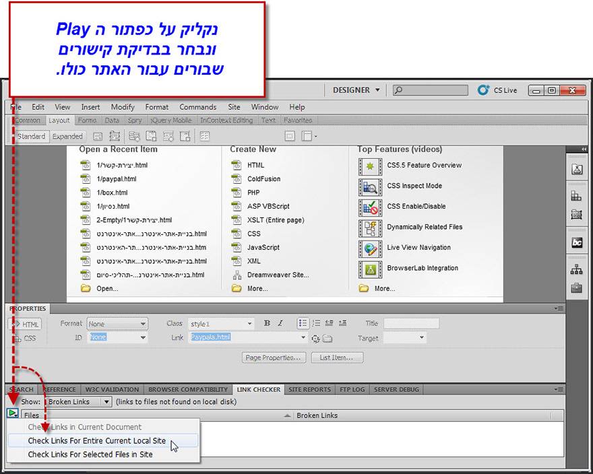Open the Class dropdown showing style1
This screenshot has height=474, width=593.
click(221, 324)
